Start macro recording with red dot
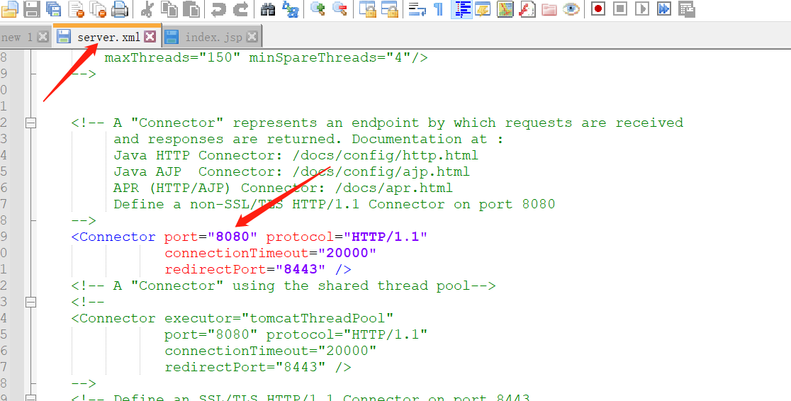The height and width of the screenshot is (401, 791). pyautogui.click(x=598, y=9)
